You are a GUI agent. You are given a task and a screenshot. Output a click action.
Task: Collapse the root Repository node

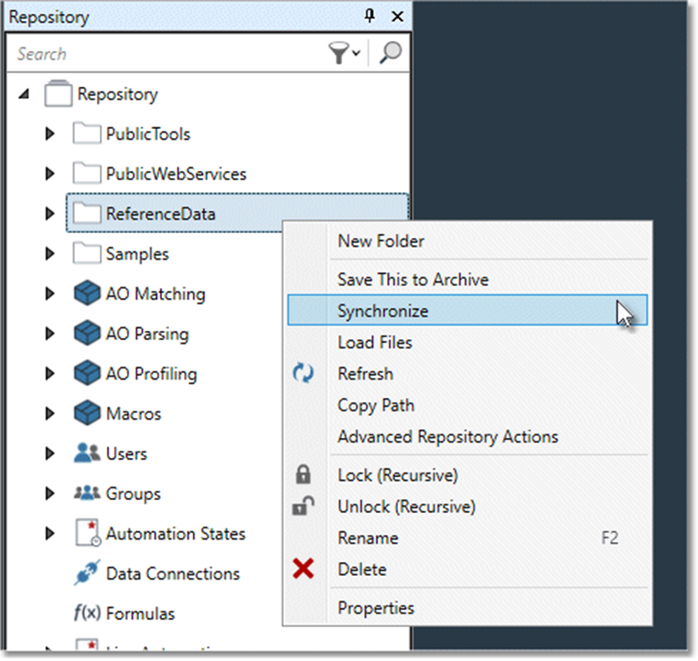coord(24,94)
